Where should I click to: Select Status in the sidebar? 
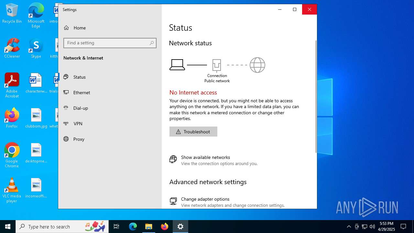110,77
